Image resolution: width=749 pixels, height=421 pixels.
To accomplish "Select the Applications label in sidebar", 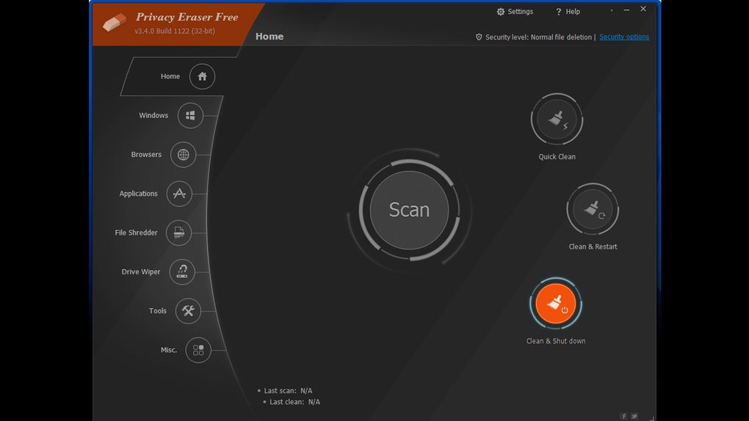I will [138, 194].
